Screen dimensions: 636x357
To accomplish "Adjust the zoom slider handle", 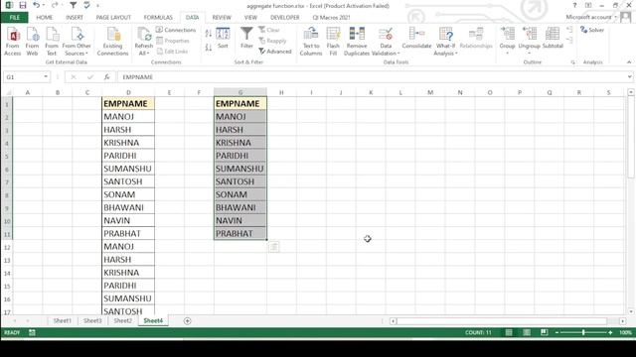I will click(583, 332).
